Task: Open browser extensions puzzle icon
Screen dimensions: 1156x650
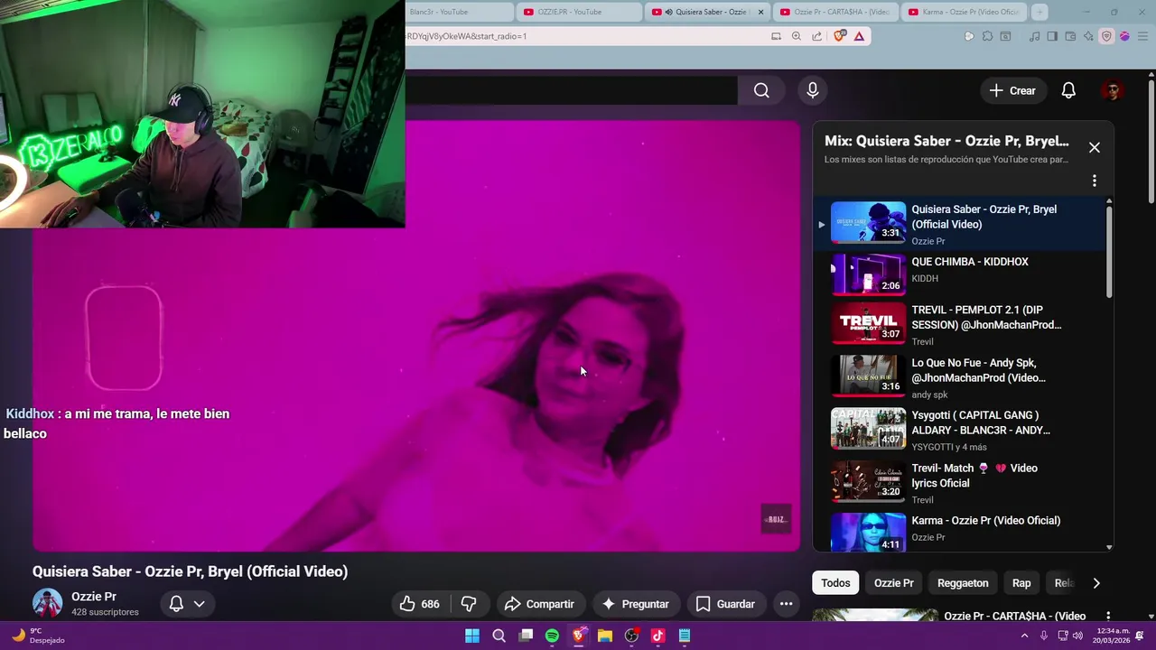Action: pyautogui.click(x=987, y=36)
